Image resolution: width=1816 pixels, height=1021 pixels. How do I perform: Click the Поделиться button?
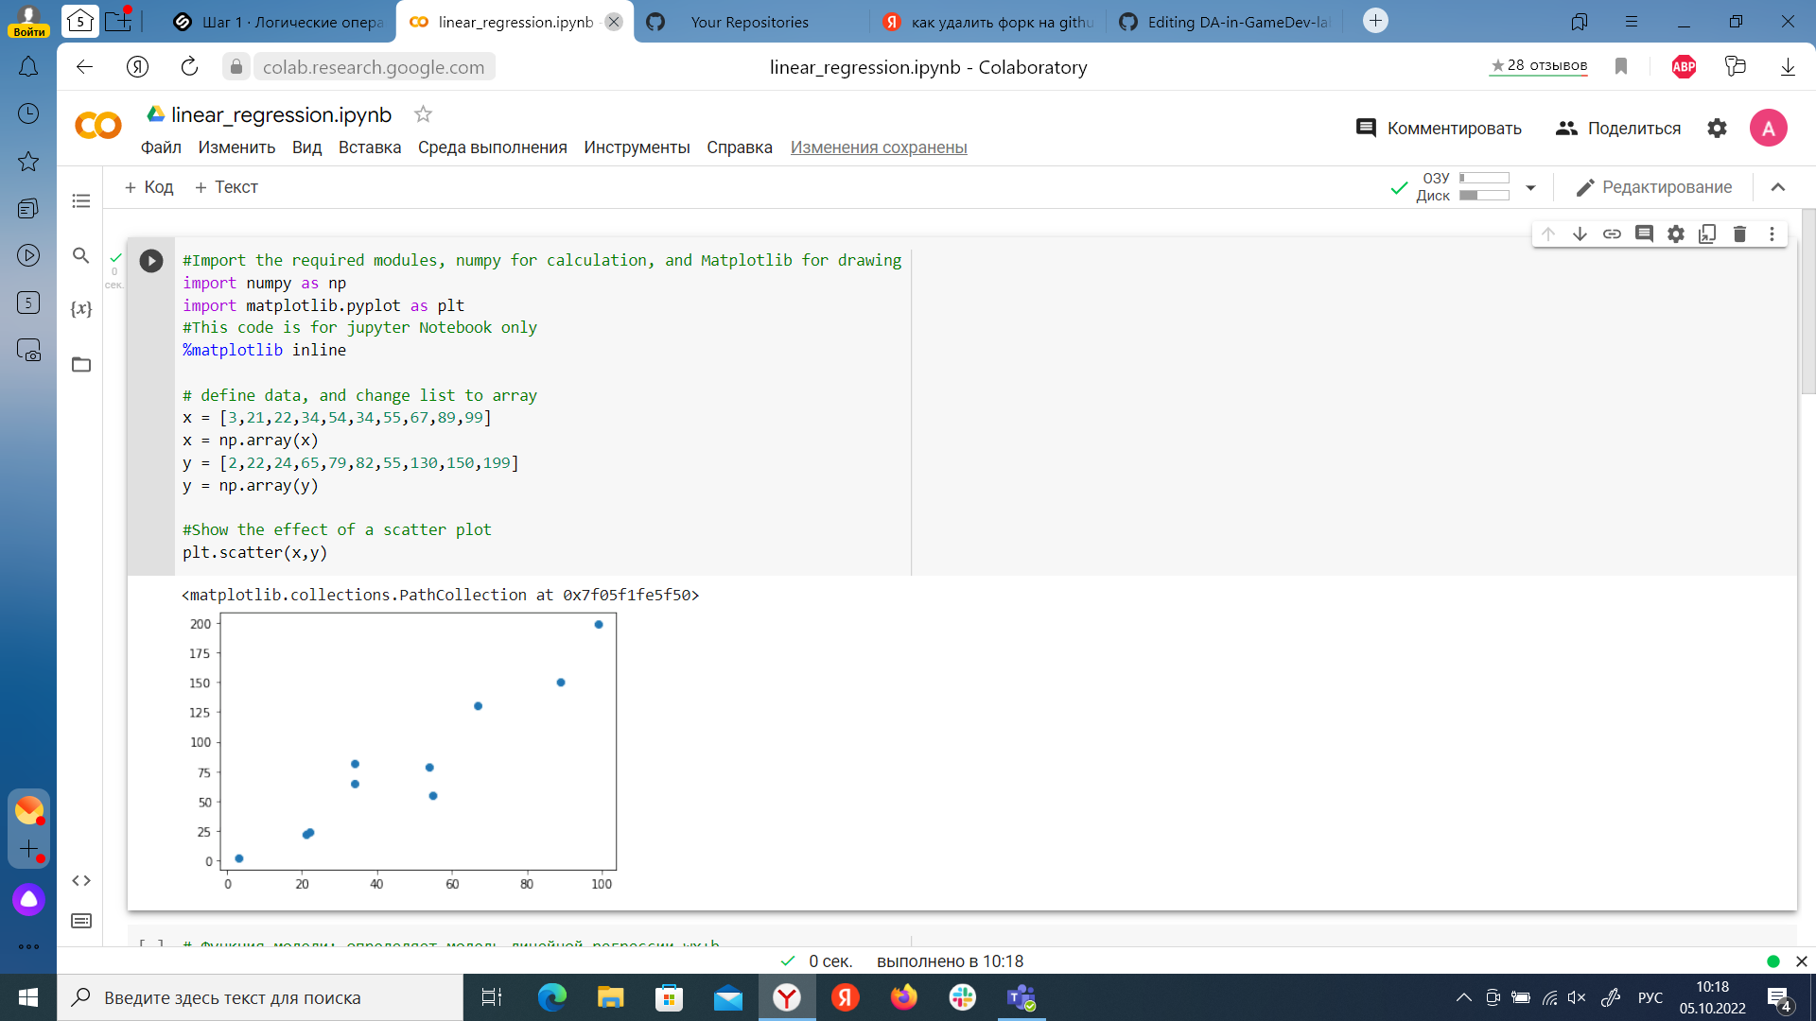click(x=1618, y=128)
